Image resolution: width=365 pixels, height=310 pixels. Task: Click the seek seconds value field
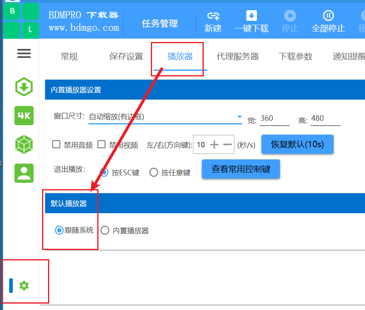click(x=201, y=145)
